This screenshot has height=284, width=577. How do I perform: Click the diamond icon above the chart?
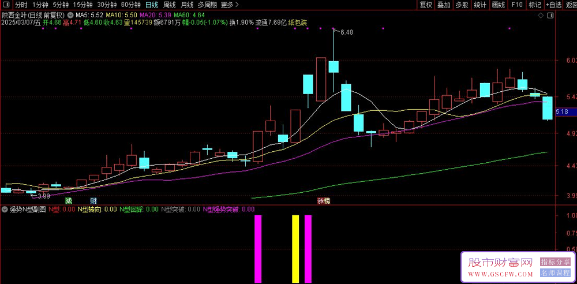(x=541, y=16)
